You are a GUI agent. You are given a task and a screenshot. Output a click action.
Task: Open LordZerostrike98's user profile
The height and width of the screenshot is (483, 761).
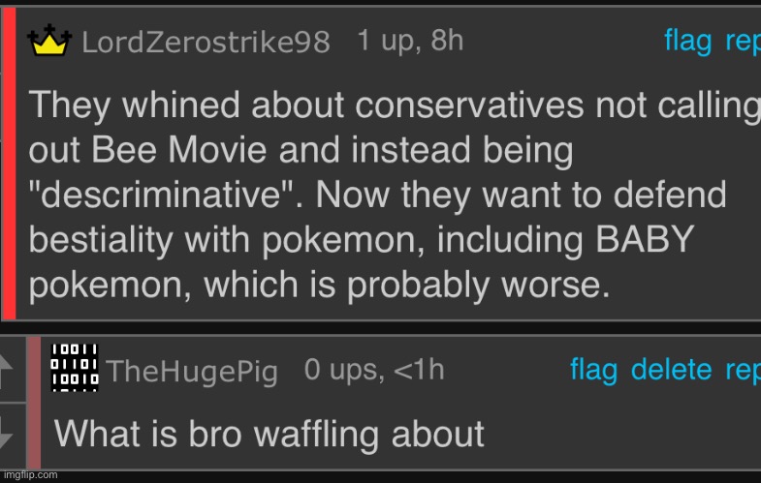206,42
